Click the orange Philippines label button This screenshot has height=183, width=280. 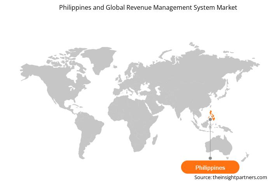[x=210, y=167]
